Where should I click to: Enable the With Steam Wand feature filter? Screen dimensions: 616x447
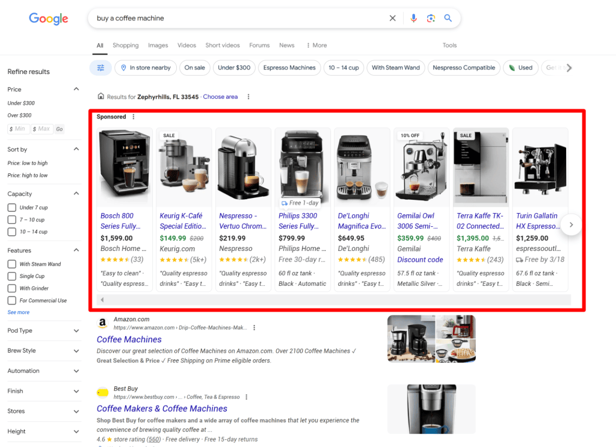point(10,264)
